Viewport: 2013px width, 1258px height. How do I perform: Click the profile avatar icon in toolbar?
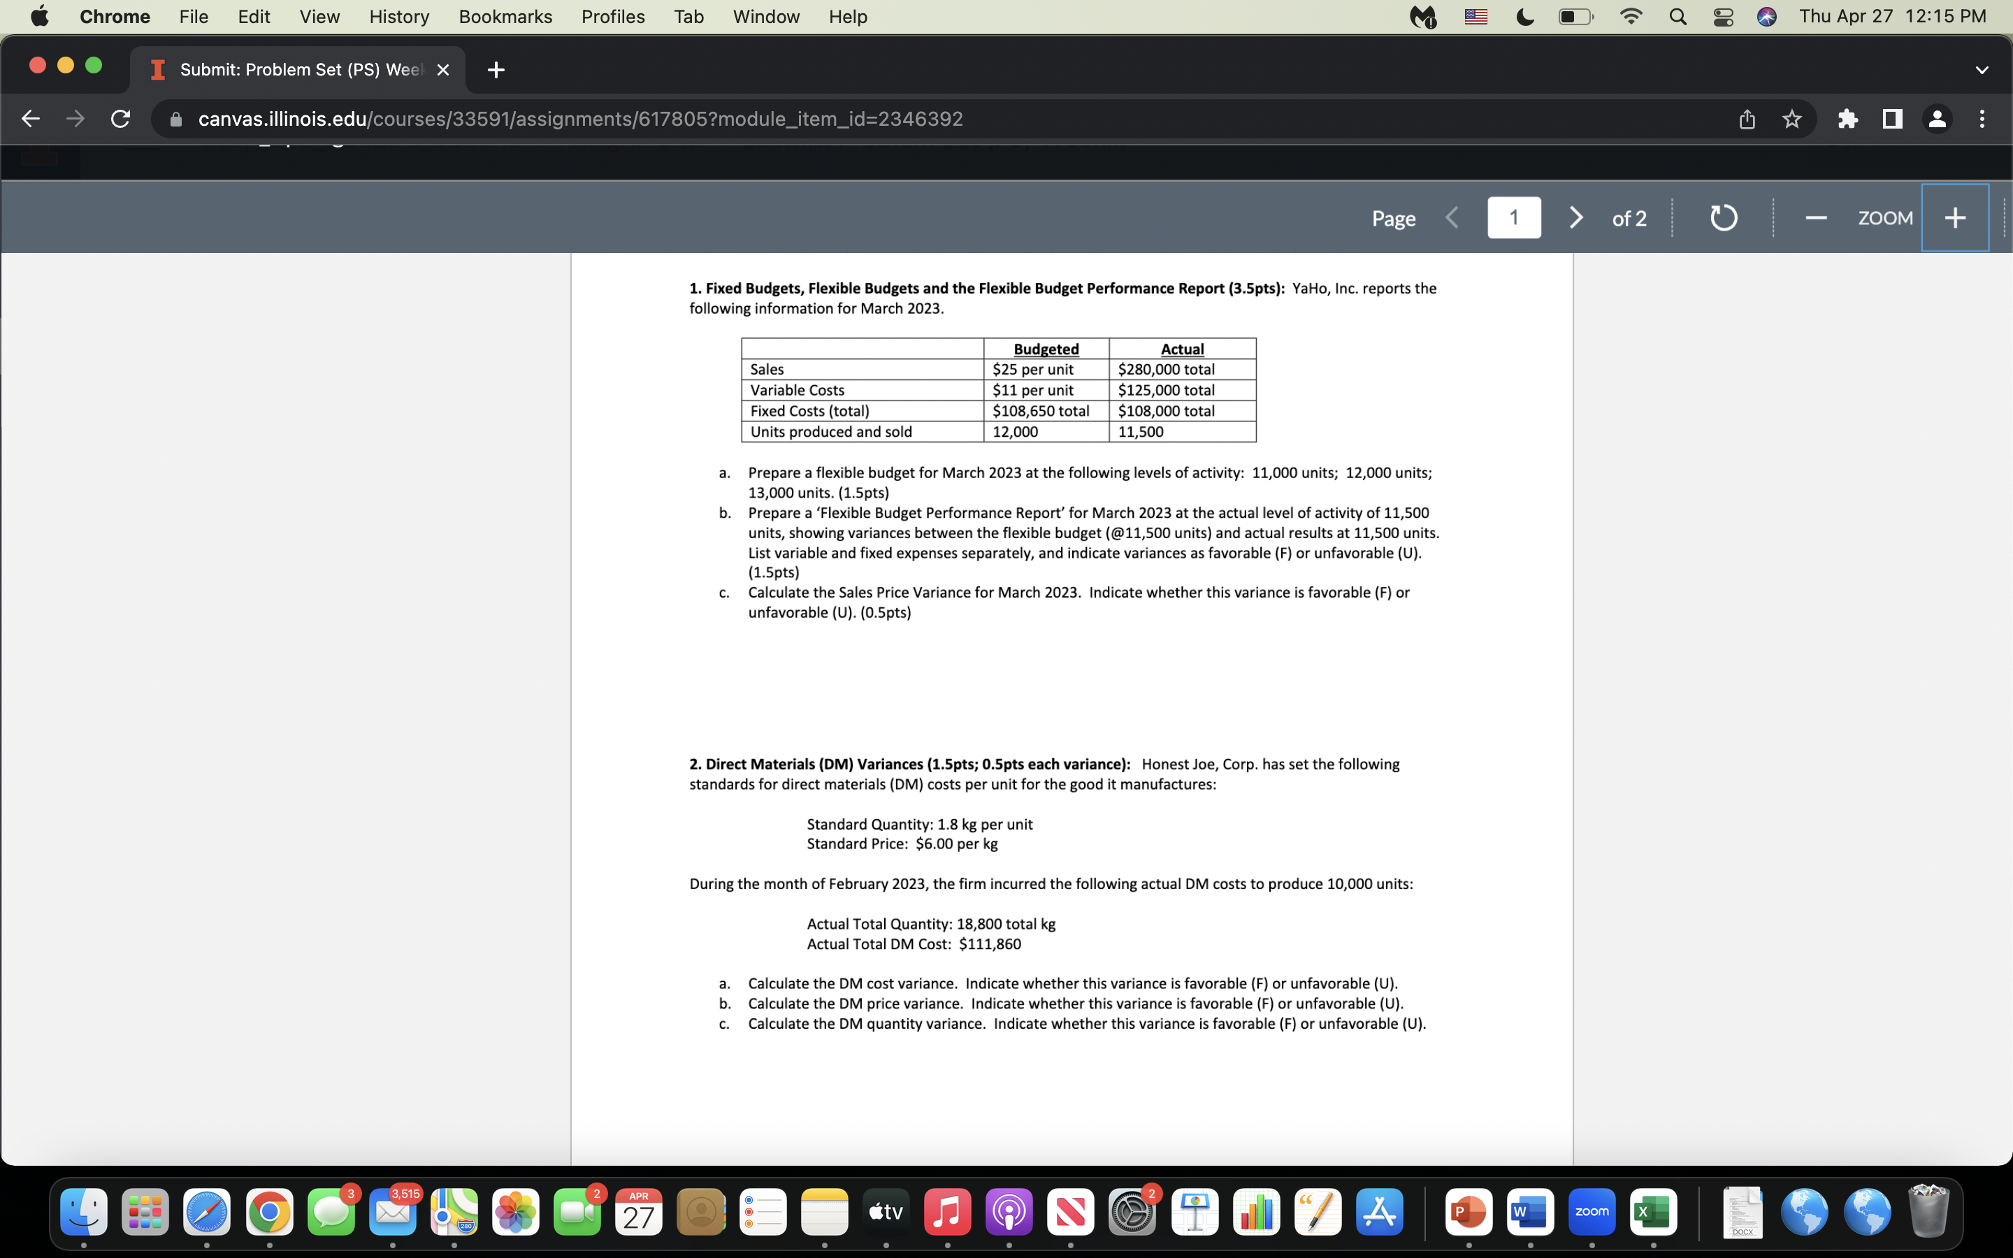[1938, 119]
